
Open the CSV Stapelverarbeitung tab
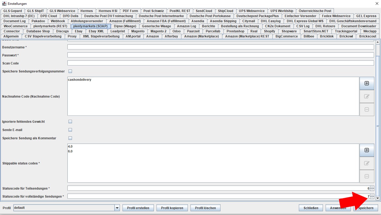coord(43,36)
